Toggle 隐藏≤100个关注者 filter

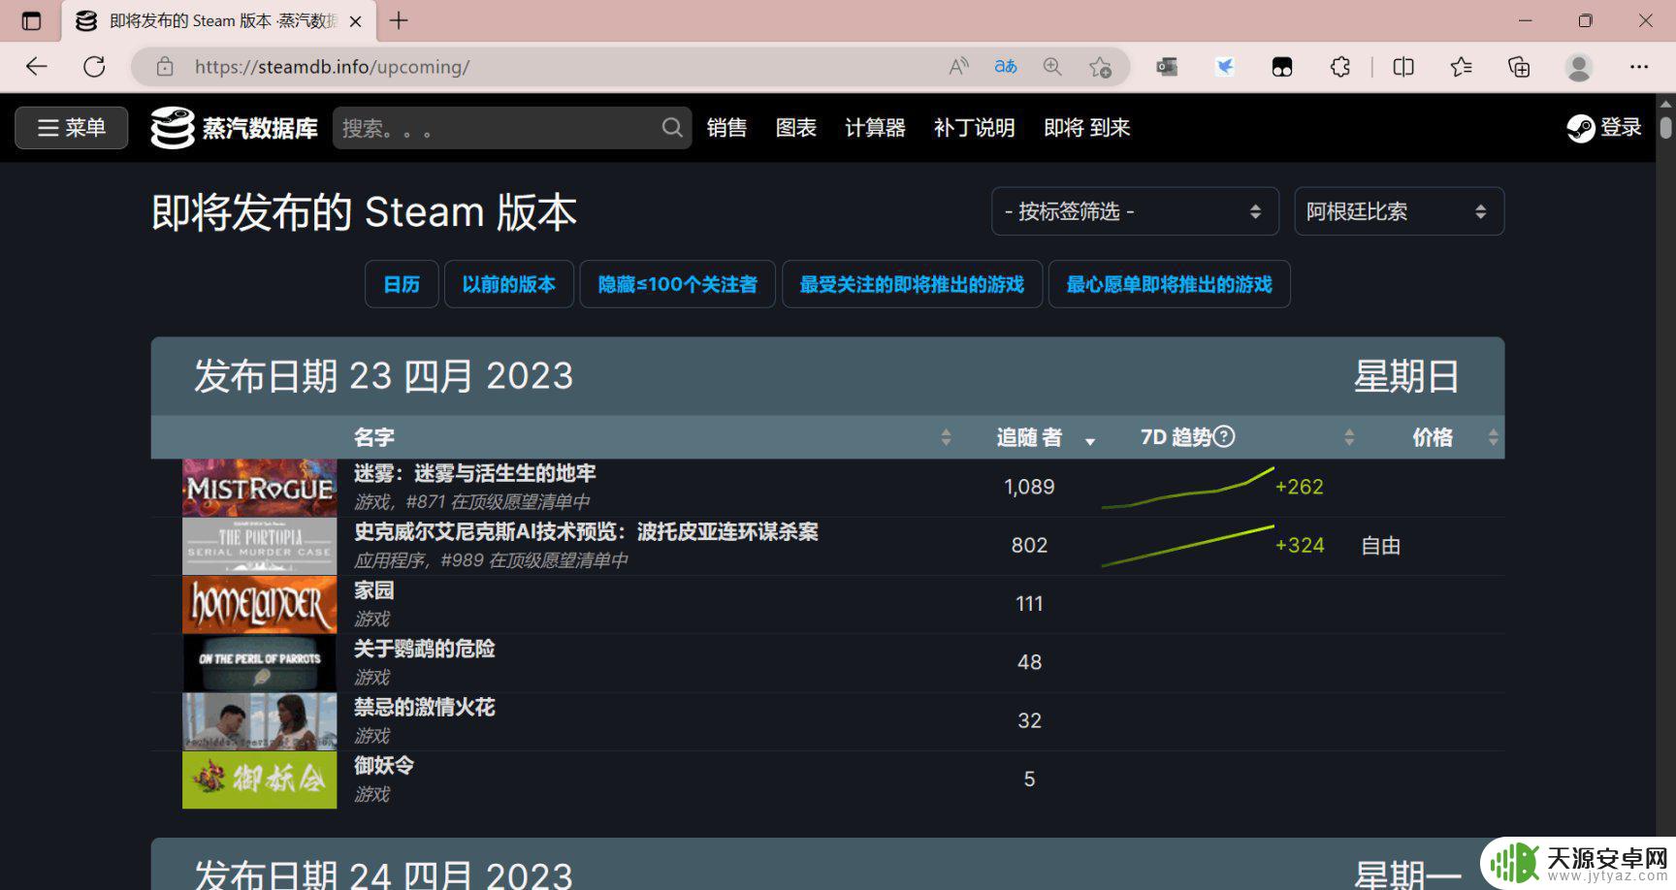[x=677, y=284]
